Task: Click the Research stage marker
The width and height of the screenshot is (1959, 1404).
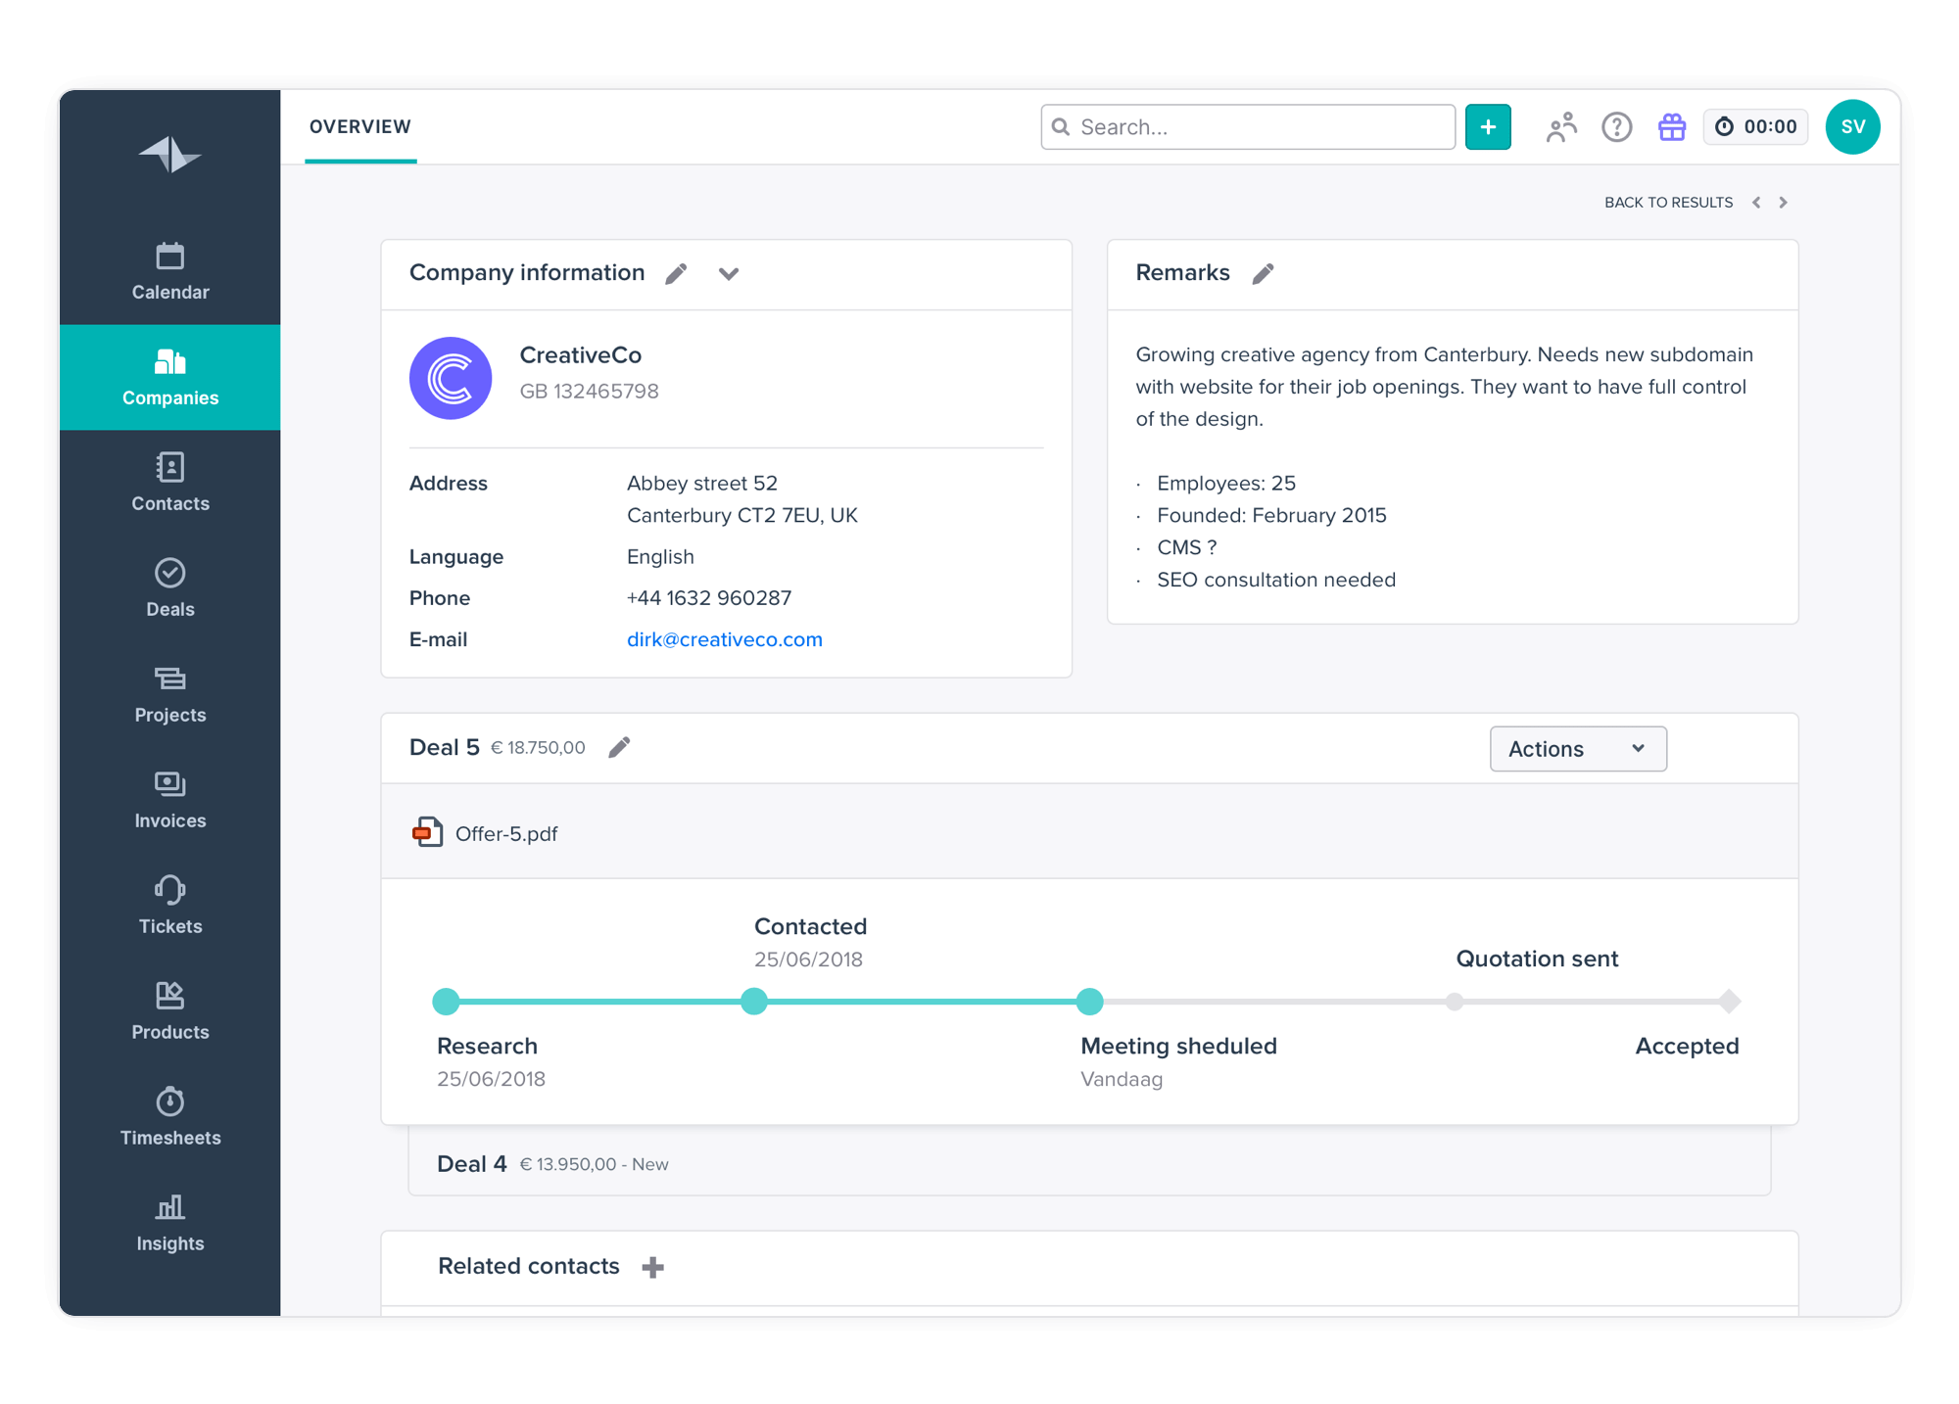Action: click(x=446, y=1002)
